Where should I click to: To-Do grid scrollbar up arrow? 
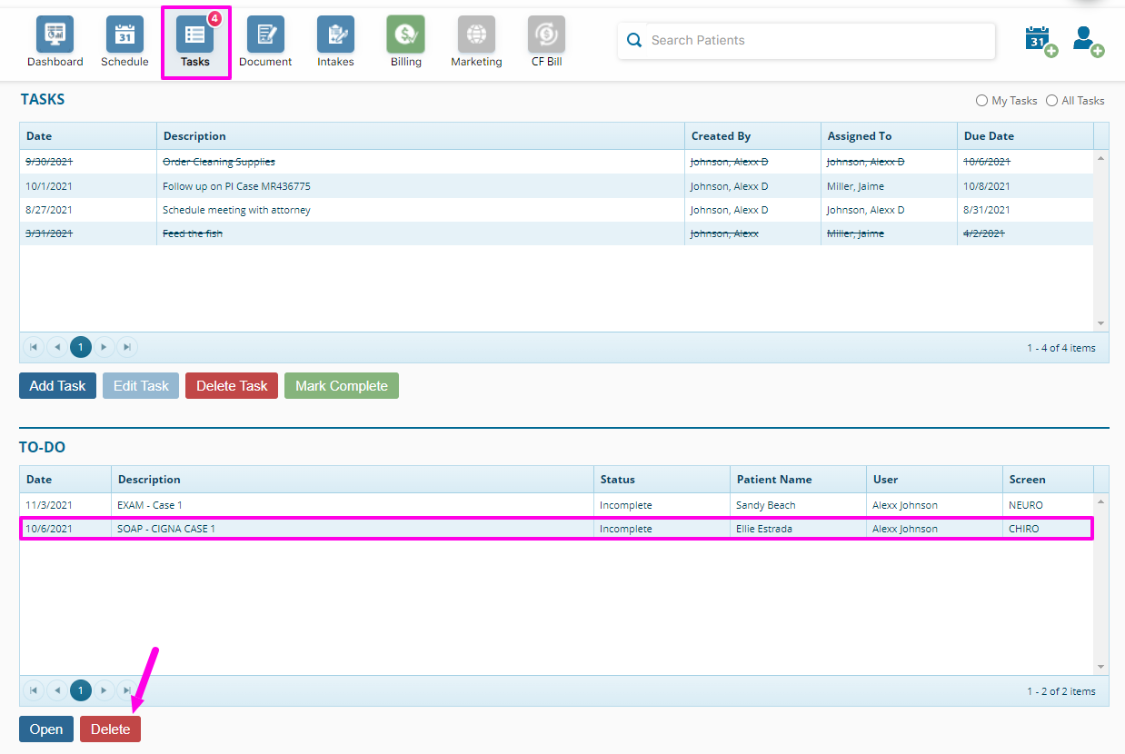click(x=1100, y=501)
